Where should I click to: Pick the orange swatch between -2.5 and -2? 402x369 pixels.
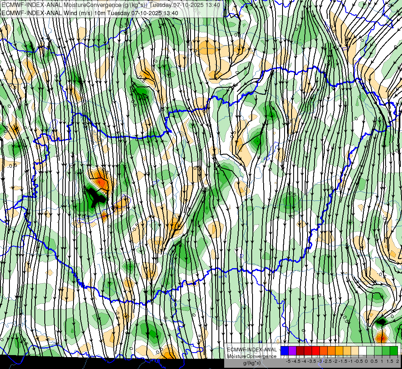click(x=331, y=351)
